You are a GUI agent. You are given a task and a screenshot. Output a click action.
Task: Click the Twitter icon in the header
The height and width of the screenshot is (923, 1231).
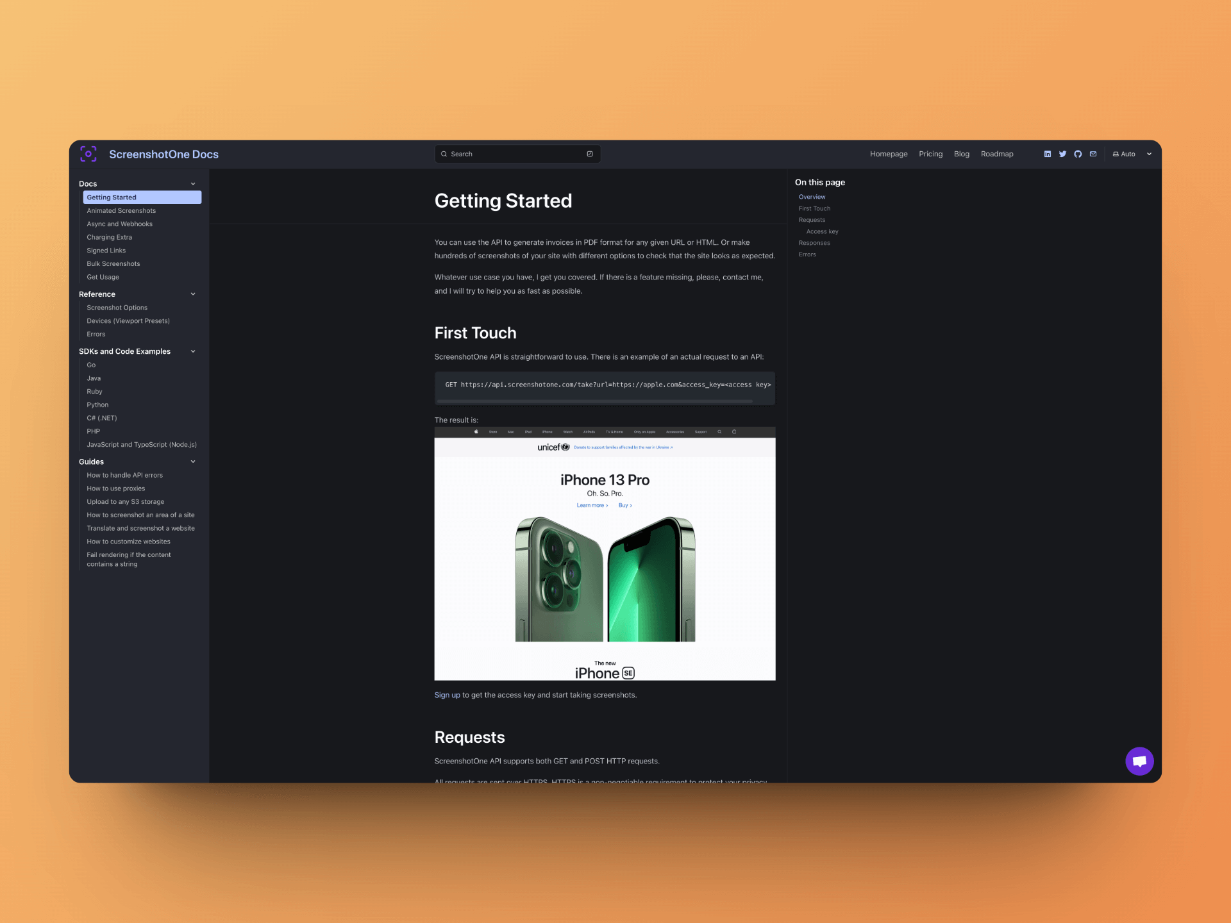(x=1063, y=154)
